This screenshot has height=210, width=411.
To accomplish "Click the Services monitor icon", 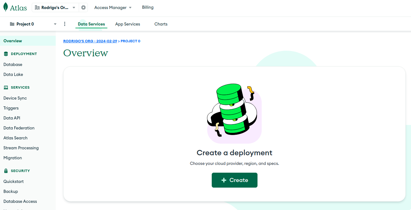I will (x=6, y=87).
